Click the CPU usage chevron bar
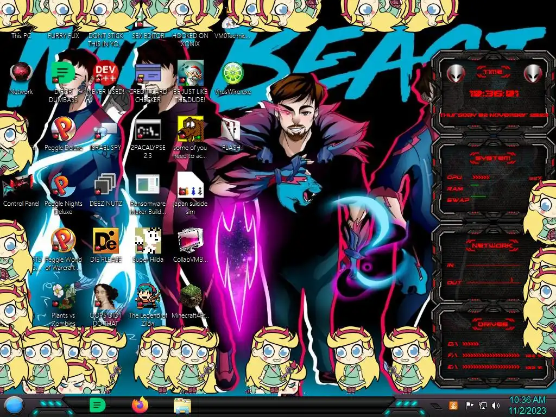 [x=481, y=178]
